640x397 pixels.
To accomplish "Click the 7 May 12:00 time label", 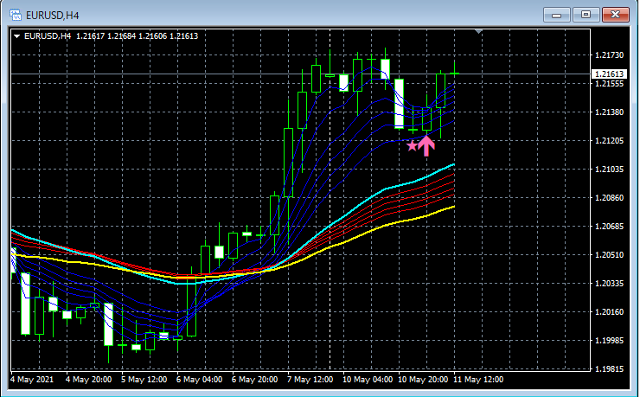I will [310, 380].
